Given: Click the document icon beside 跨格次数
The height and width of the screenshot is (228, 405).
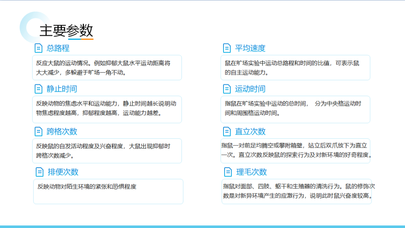Looking at the screenshot, I should pos(38,131).
